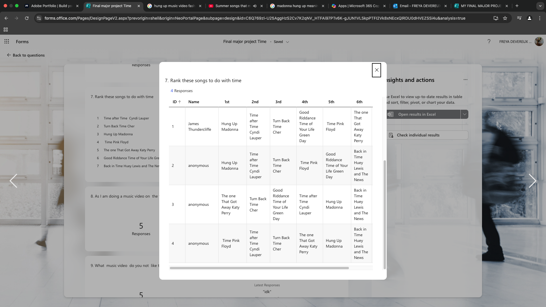View site information icon in address bar
Viewport: 546px width, 307px height.
pos(39,18)
